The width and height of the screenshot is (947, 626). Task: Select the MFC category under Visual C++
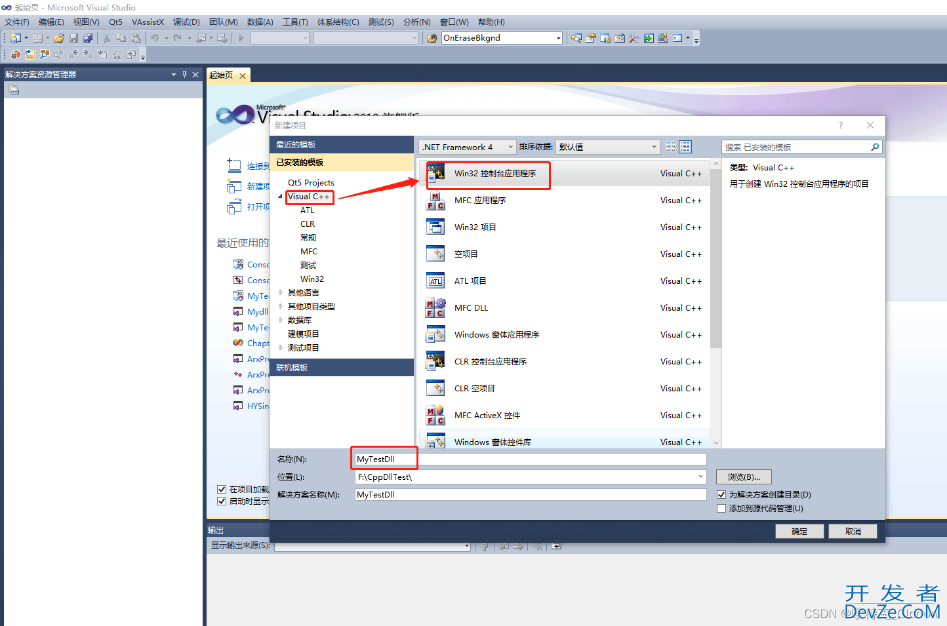(309, 252)
